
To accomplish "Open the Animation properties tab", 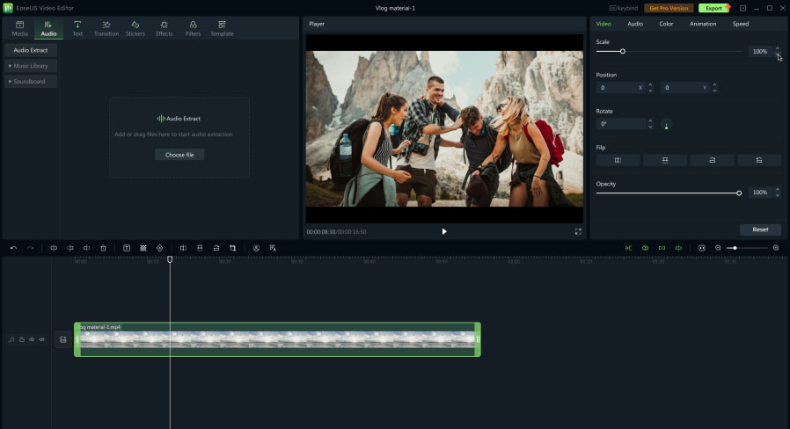I will [x=702, y=24].
